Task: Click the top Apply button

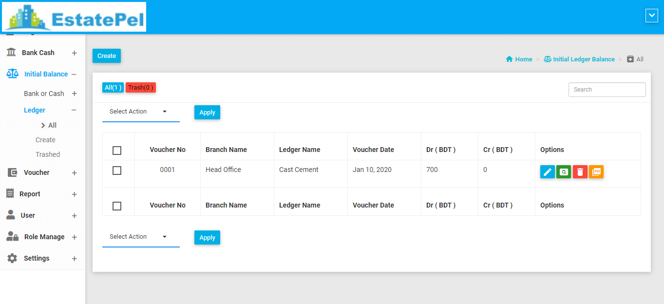Action: [207, 113]
